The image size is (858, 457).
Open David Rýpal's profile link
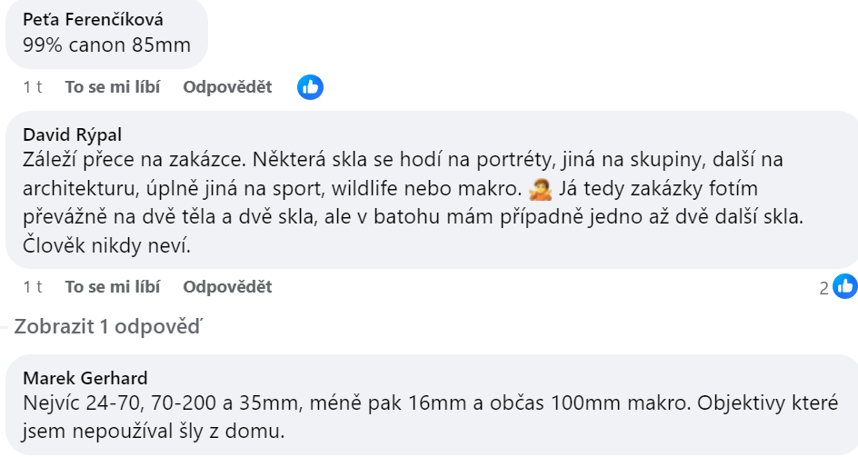pyautogui.click(x=72, y=134)
